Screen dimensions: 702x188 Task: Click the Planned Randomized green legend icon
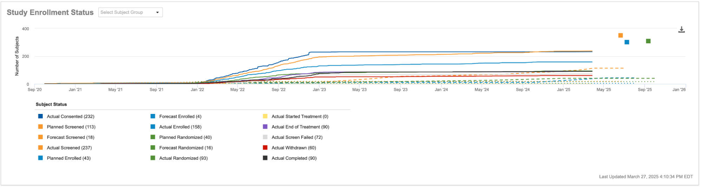(x=153, y=137)
